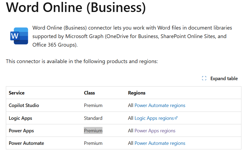247x156 pixels.
Task: Open the Power Apps regions link
Action: [155, 131]
